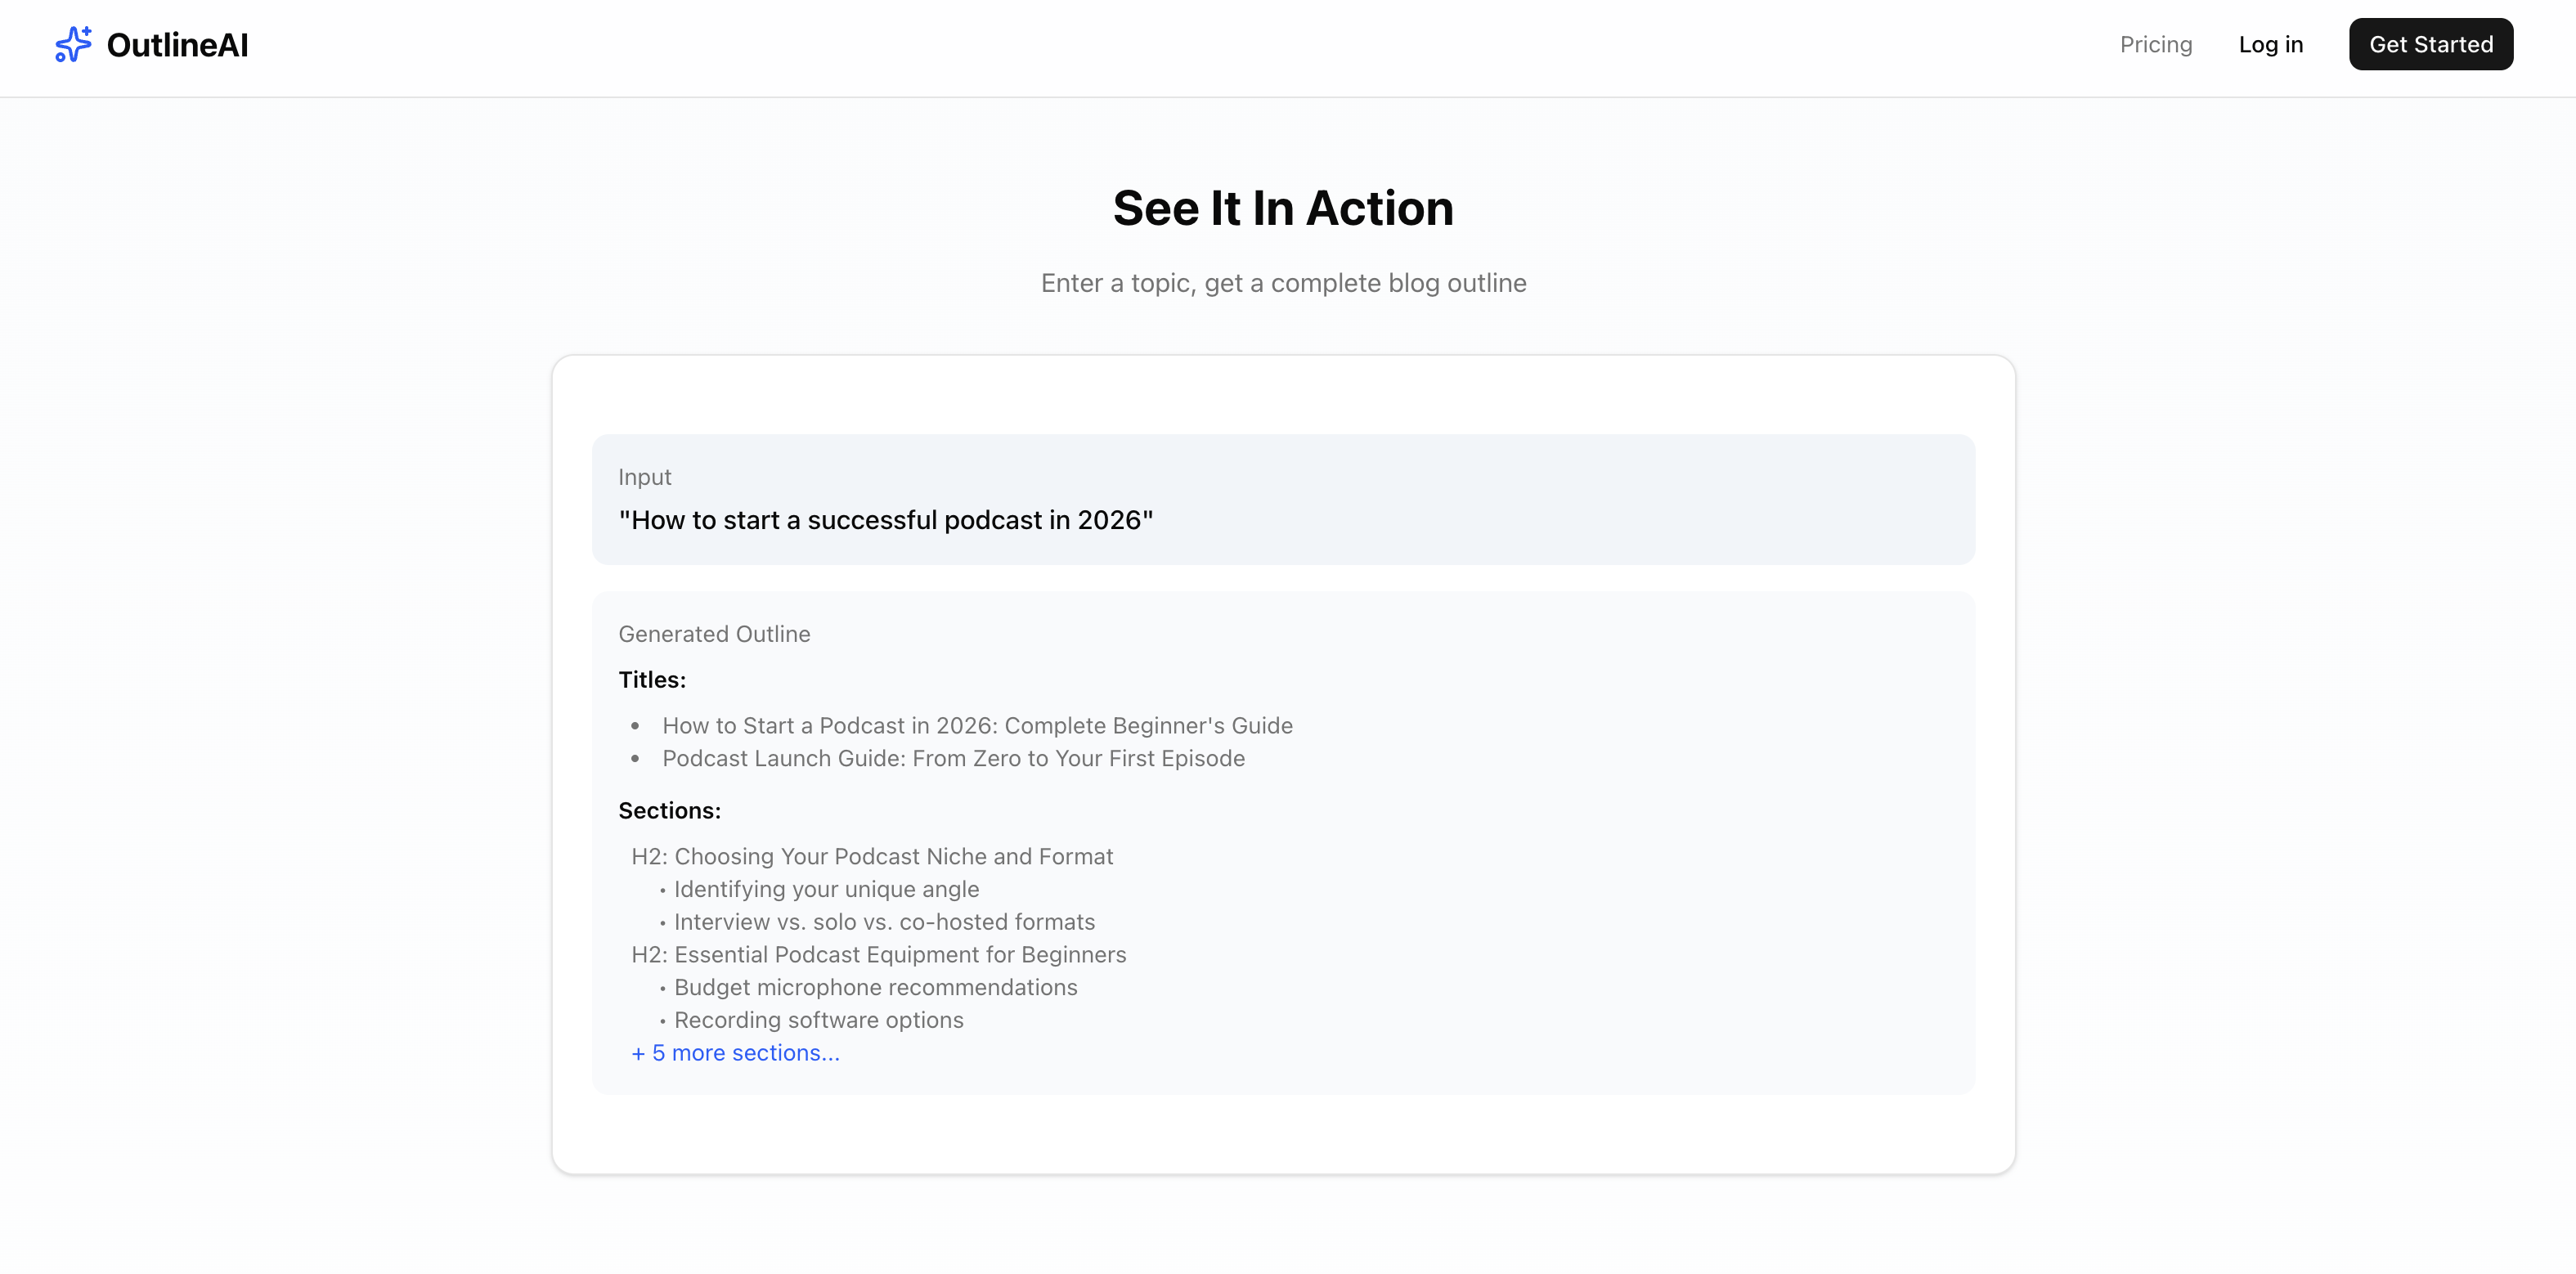
Task: Select the OutlineAI wordmark in the header
Action: pyautogui.click(x=178, y=44)
